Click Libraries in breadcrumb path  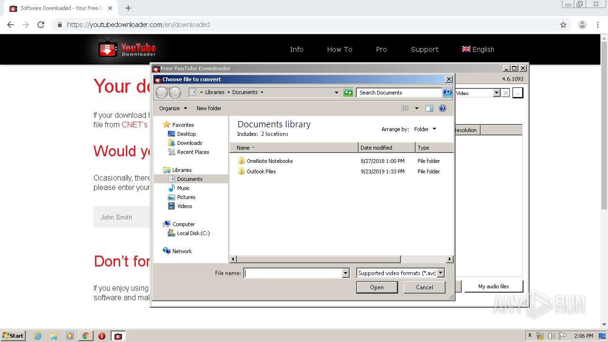[x=215, y=93]
